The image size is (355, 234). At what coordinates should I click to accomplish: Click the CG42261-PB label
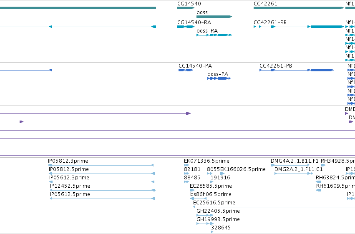pos(276,66)
